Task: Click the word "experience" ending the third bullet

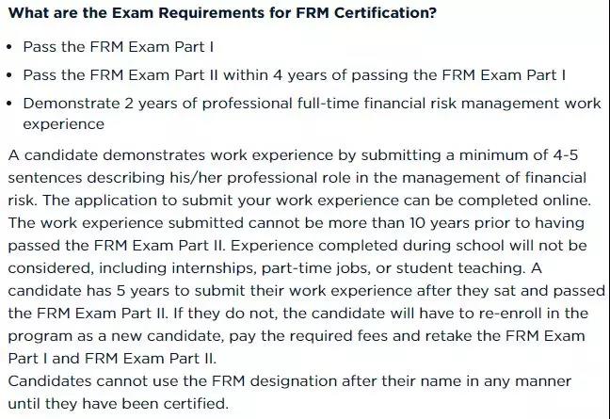Action: (x=63, y=123)
